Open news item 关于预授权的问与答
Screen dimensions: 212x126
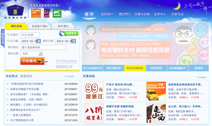click(x=22, y=120)
